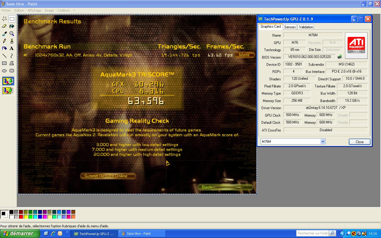Open the Fichier menu
This screenshot has height=238, width=381.
pyautogui.click(x=6, y=10)
